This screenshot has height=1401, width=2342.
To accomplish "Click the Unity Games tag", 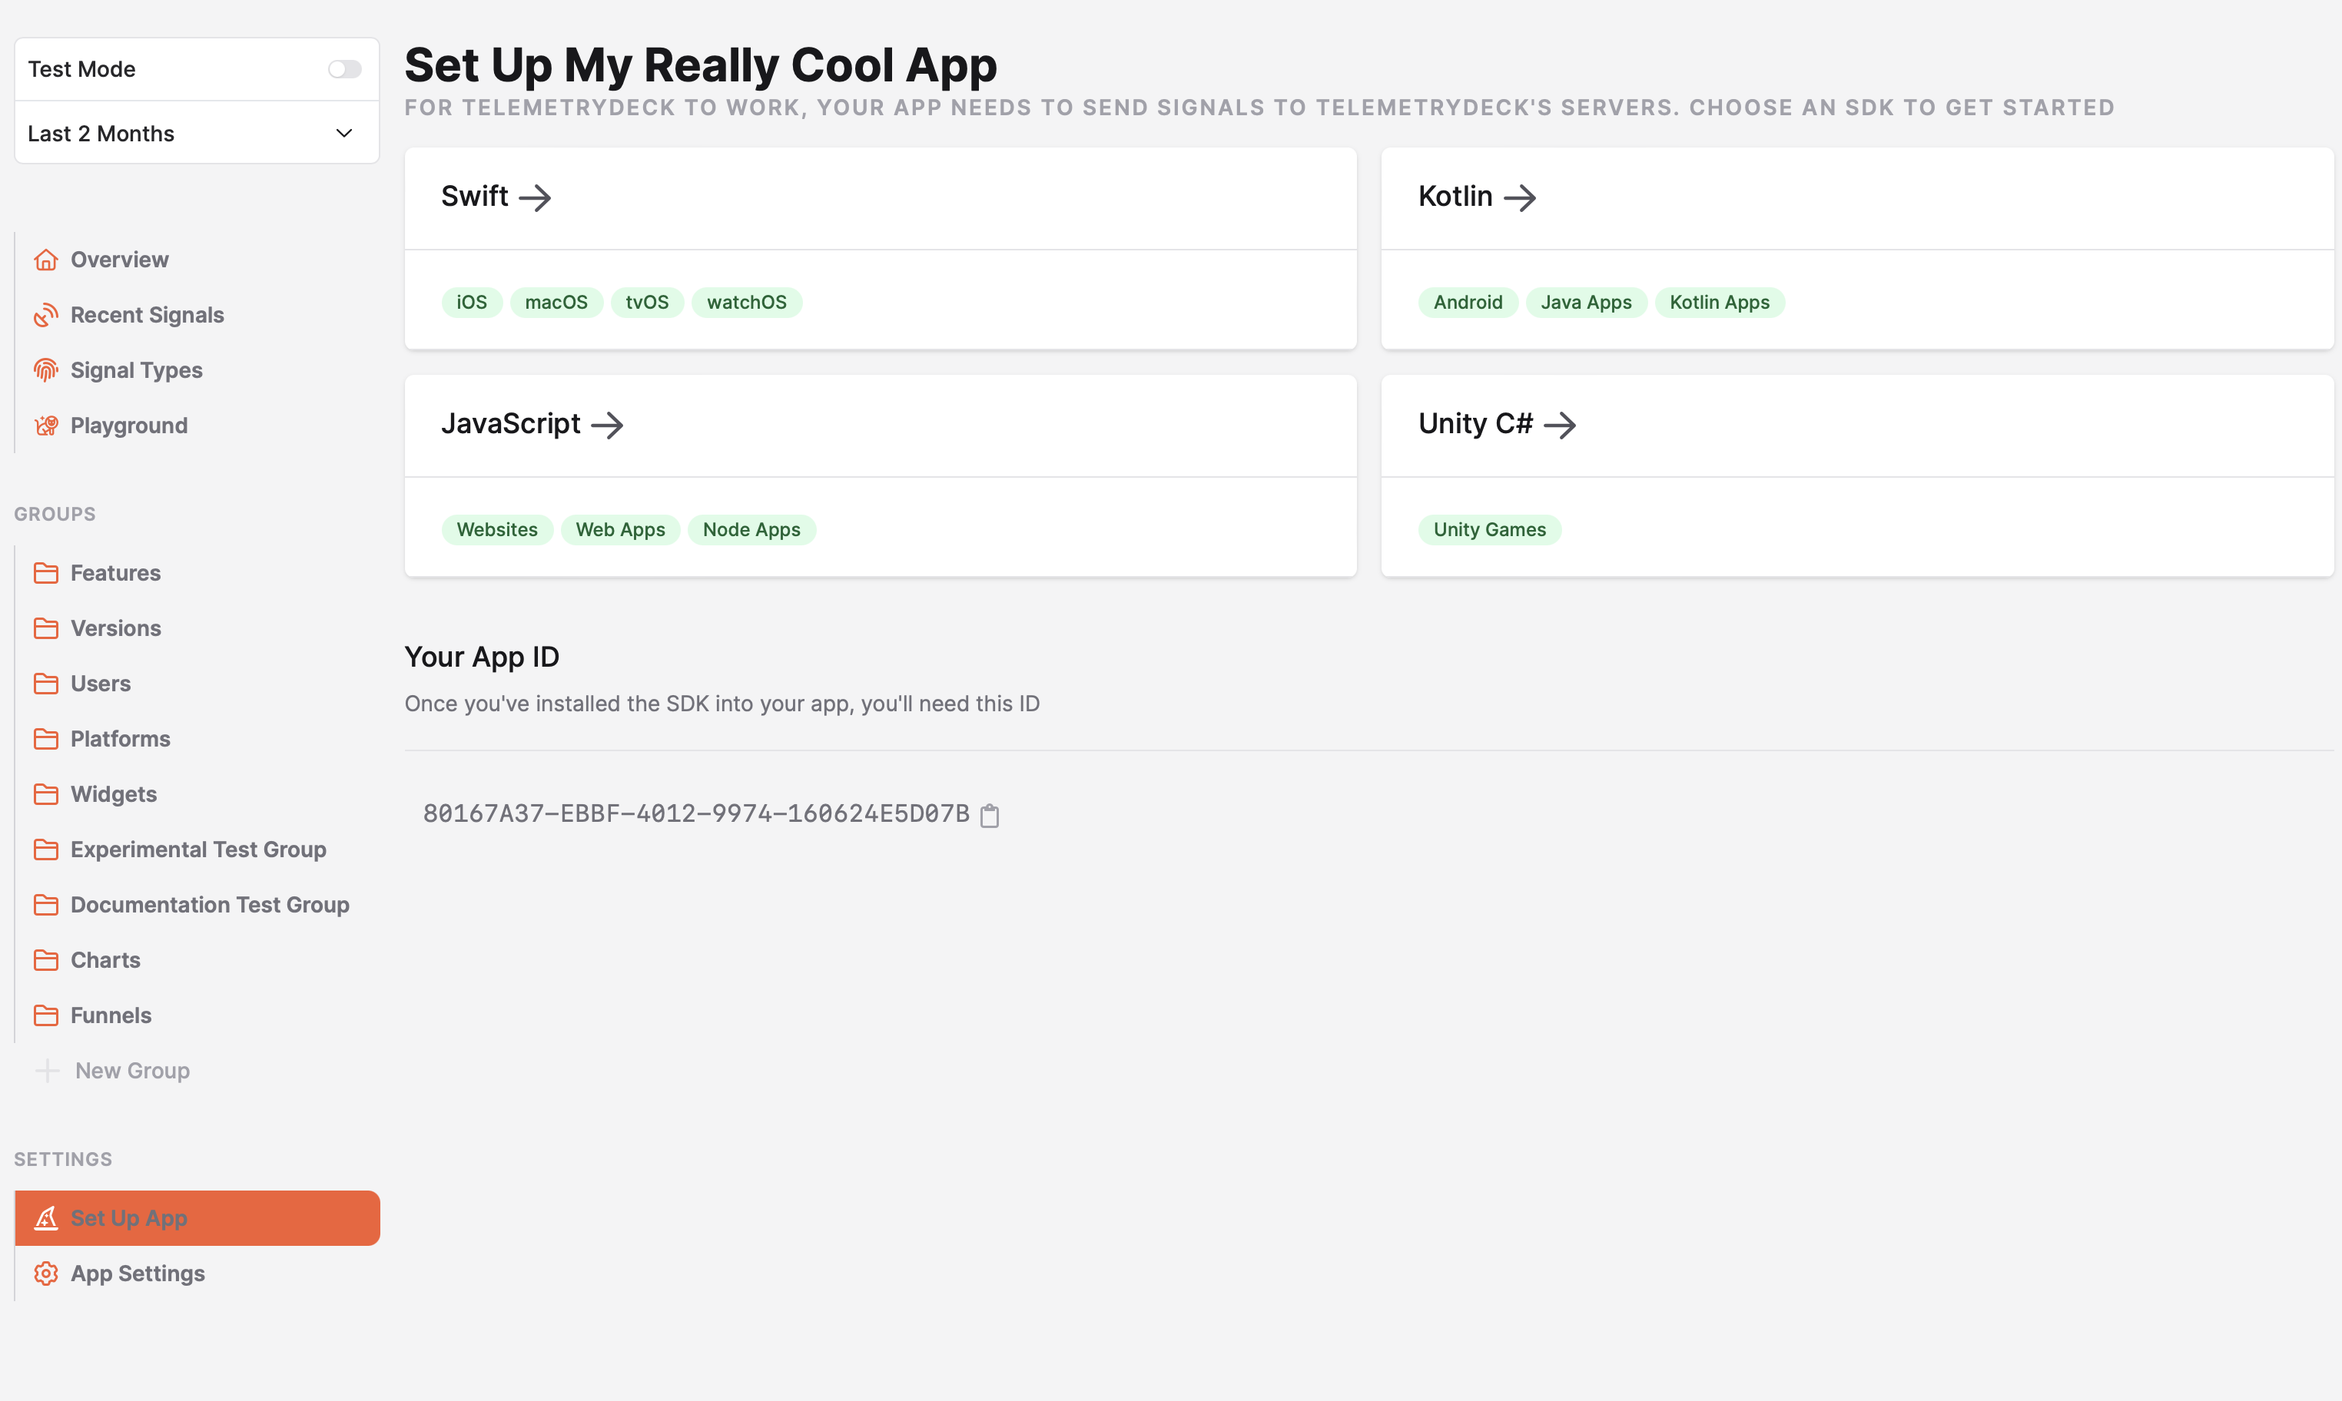I will click(1490, 530).
